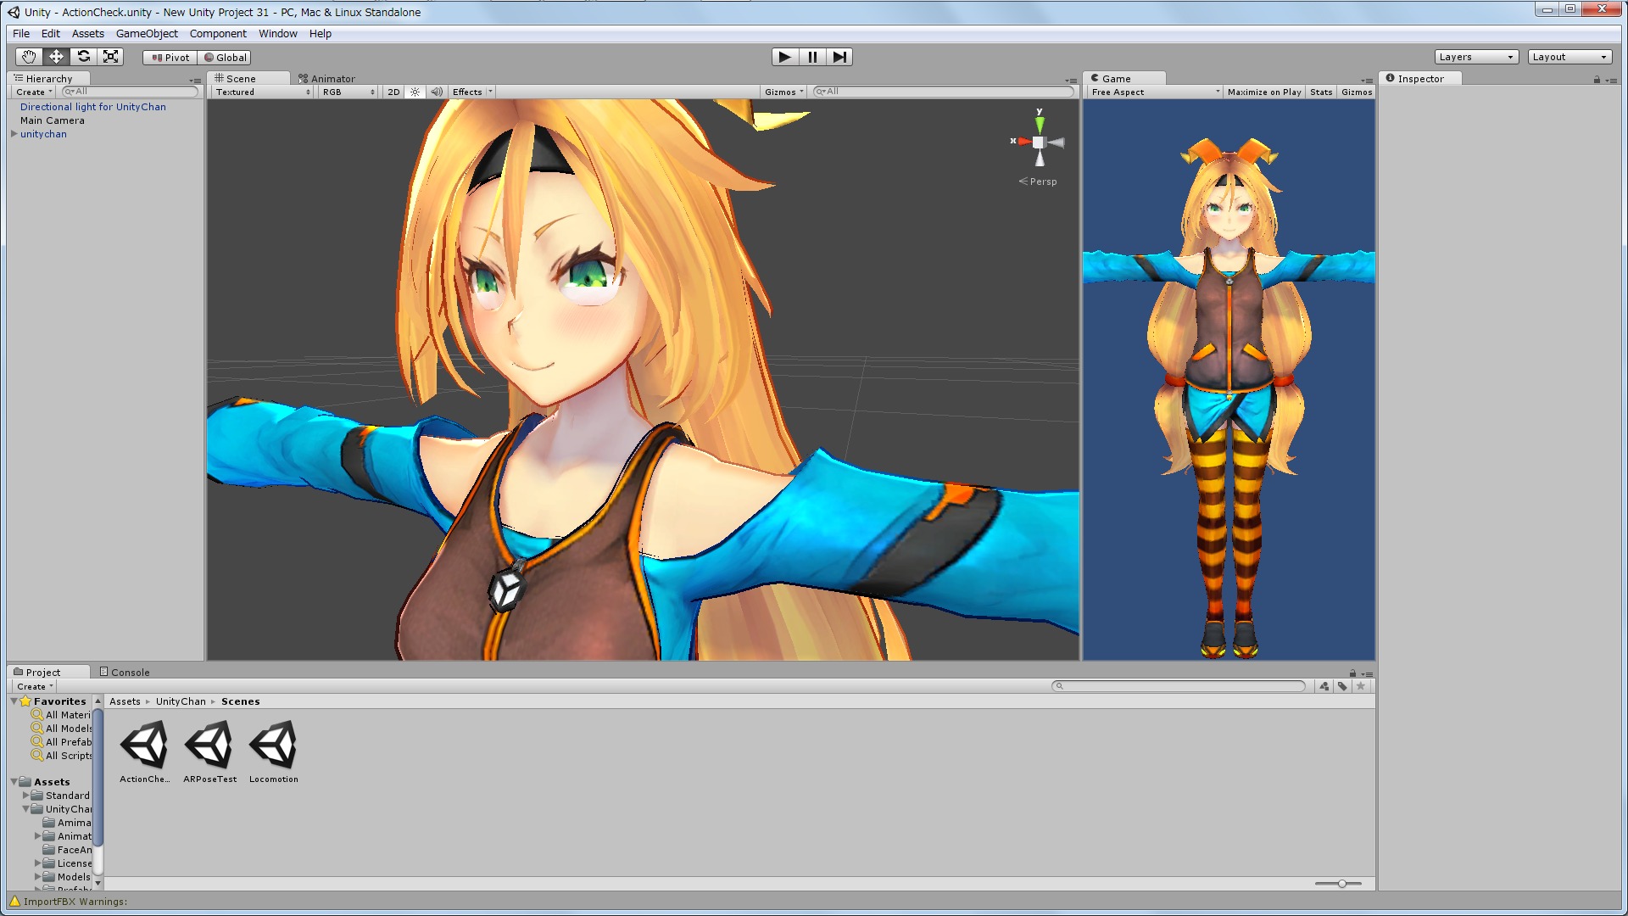
Task: Click the Project panel search field
Action: [1179, 686]
